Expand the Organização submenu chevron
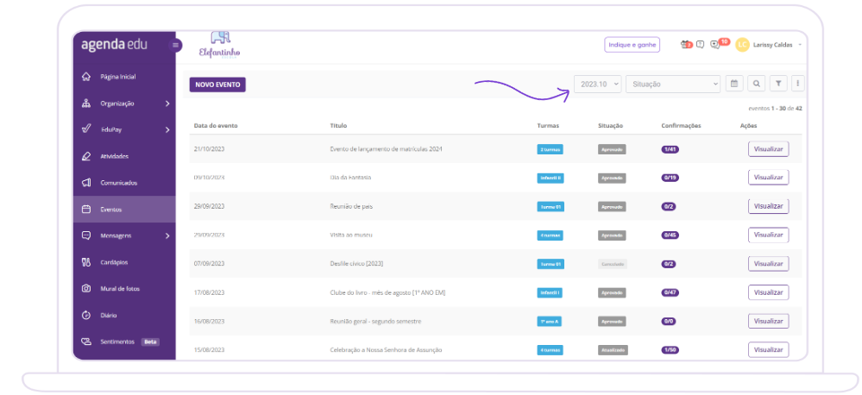Viewport: 862px width, 395px height. [x=167, y=103]
